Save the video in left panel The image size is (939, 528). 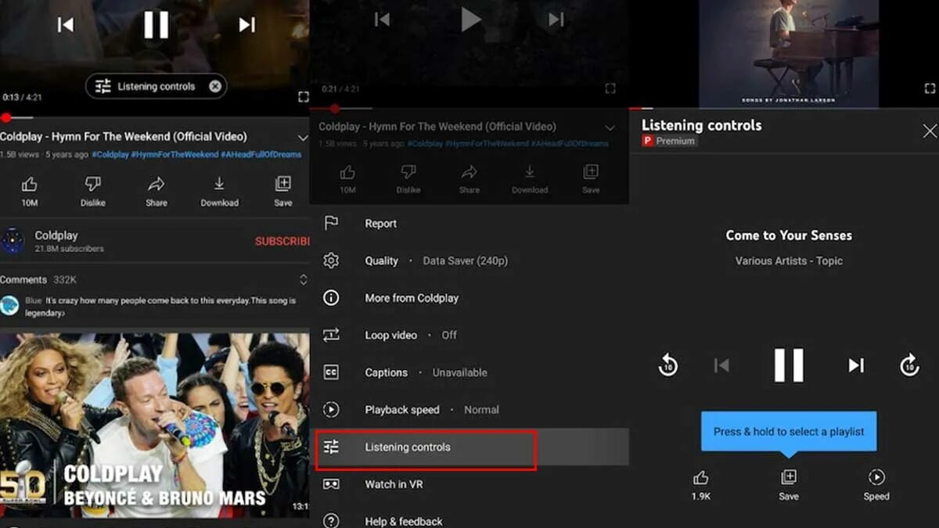283,192
